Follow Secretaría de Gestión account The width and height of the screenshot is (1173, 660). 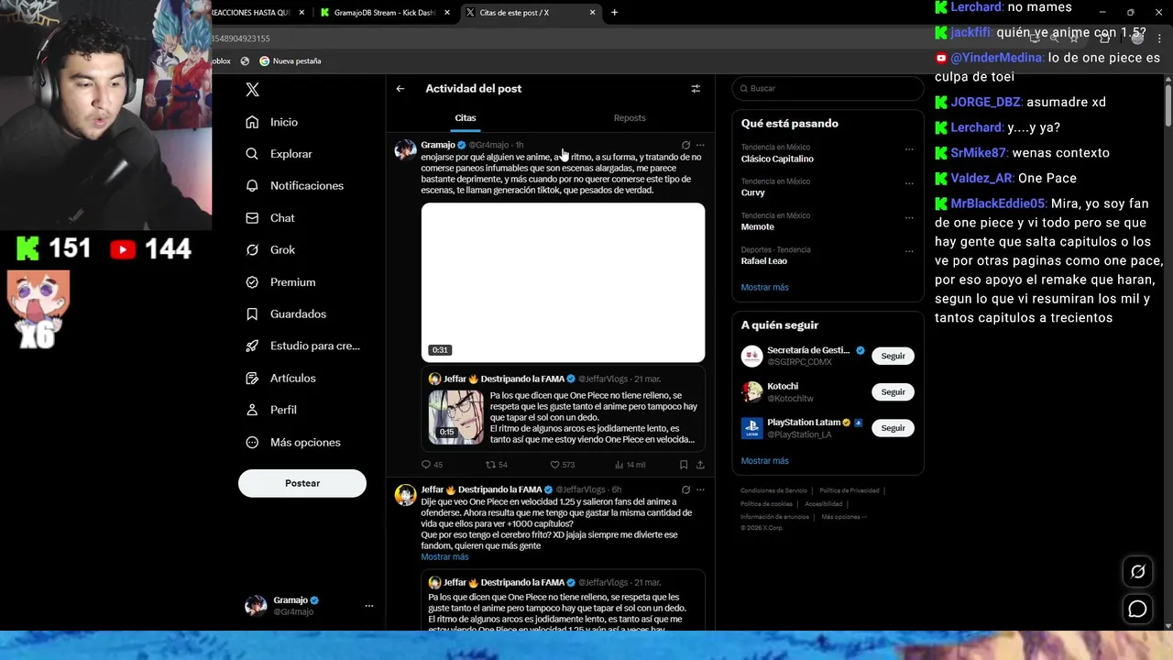pyautogui.click(x=893, y=356)
